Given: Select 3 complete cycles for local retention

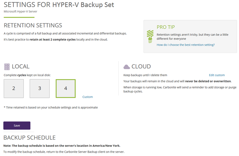Looking at the screenshot, I should pos(40,88).
